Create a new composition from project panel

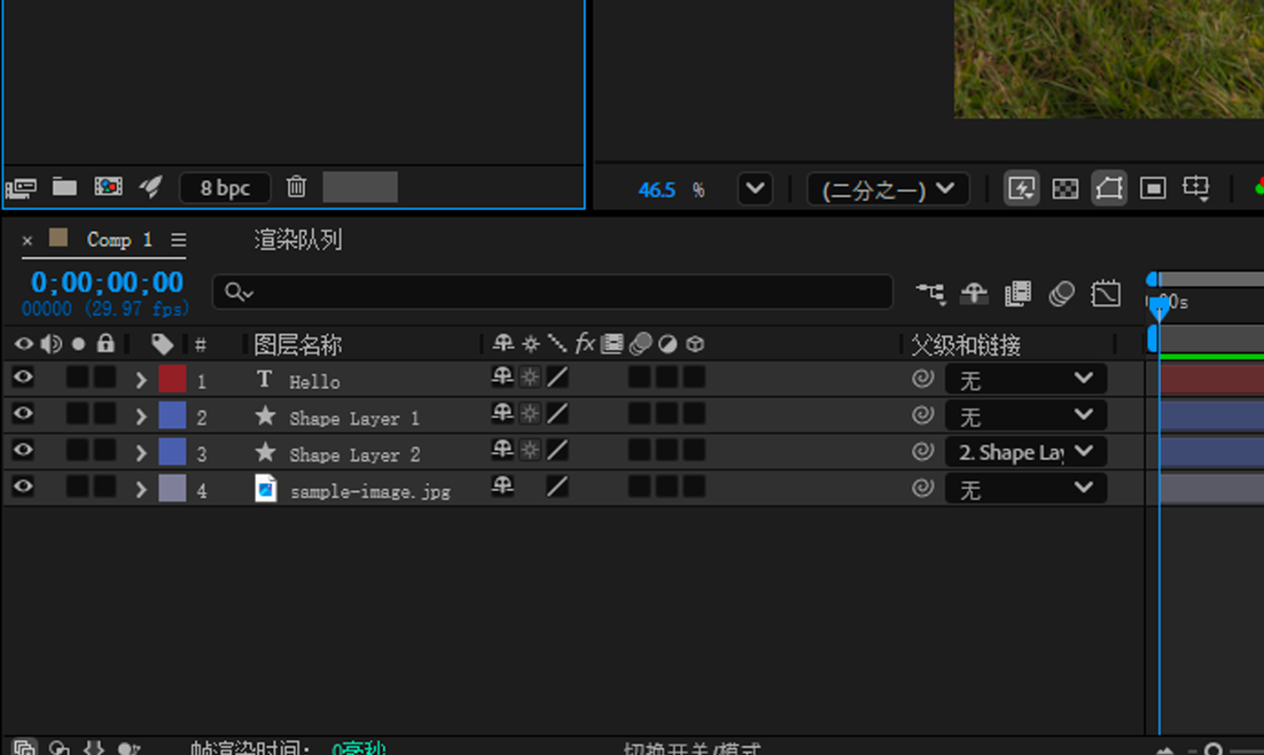108,187
